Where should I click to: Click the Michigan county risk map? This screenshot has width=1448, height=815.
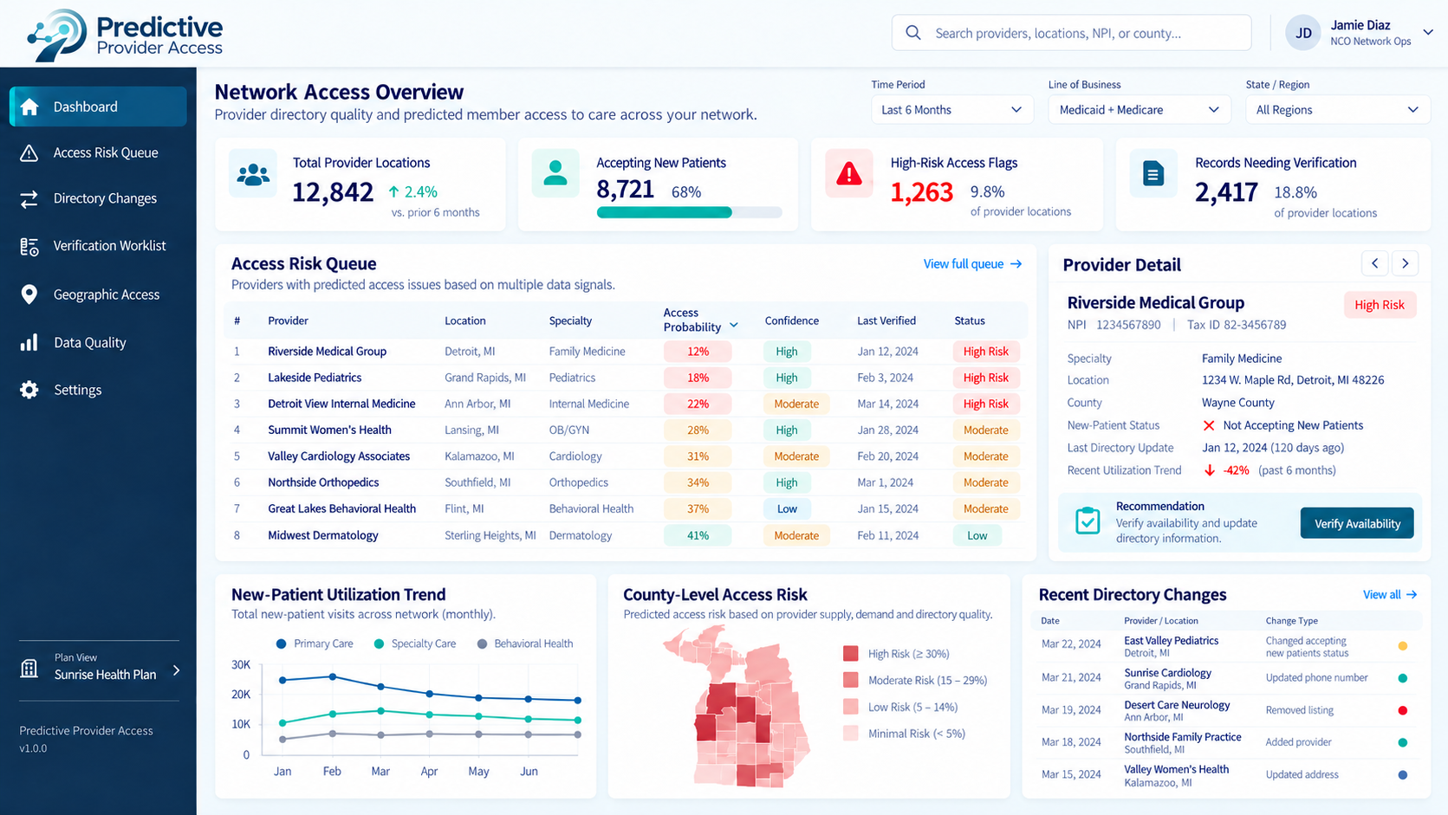click(737, 707)
